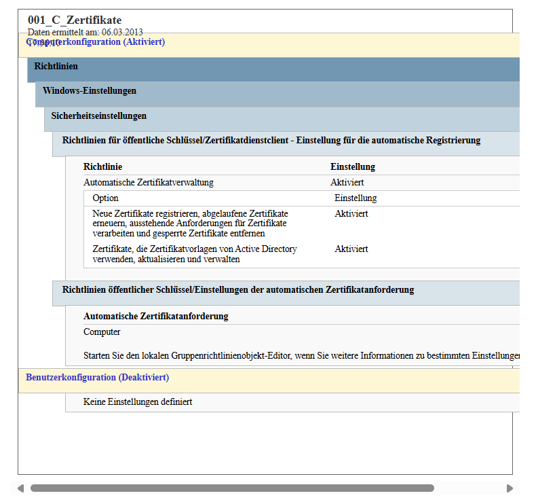This screenshot has width=538, height=502.
Task: Click 'Starten Sie den lokalen Gruppenrichtlinienobjekt-Editor' text
Action: [301, 356]
